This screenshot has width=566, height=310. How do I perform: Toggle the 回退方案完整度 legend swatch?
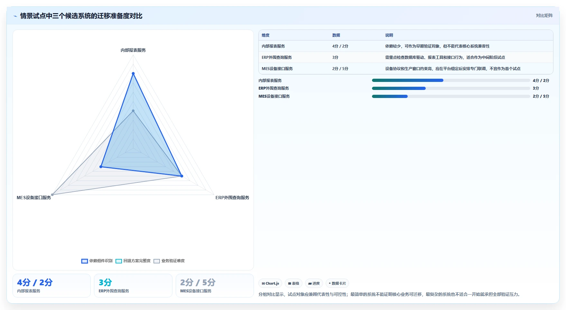click(119, 261)
